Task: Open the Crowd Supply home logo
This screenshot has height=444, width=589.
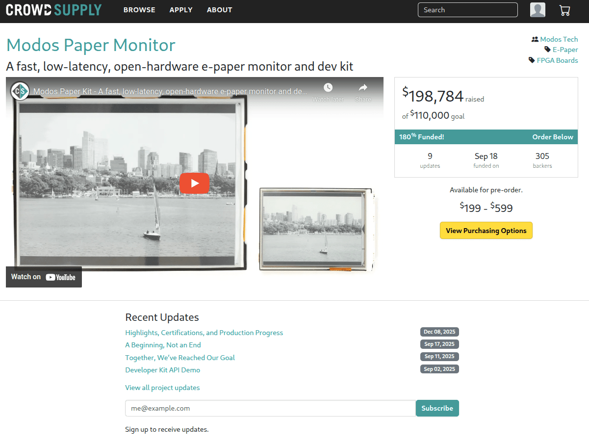Action: 53,10
